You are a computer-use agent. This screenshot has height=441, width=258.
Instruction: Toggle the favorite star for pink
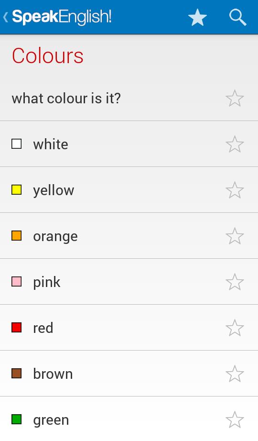click(235, 282)
